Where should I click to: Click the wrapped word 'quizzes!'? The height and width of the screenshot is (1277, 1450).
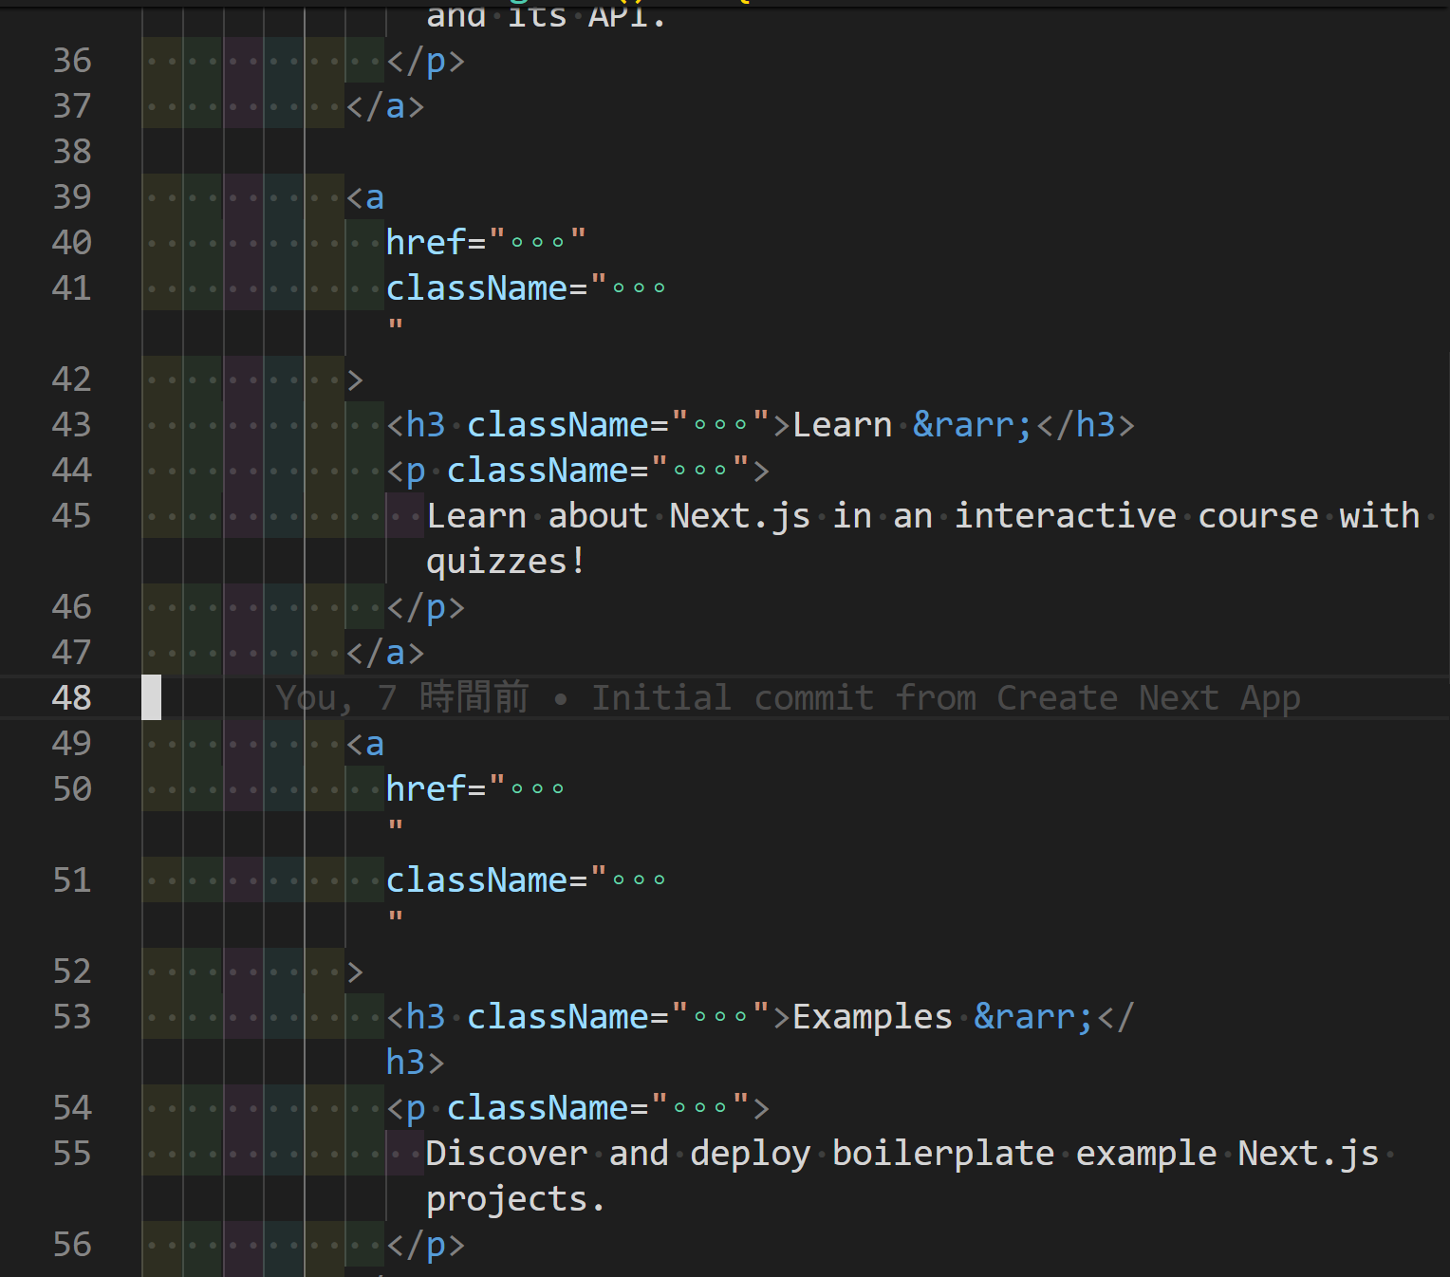click(505, 563)
